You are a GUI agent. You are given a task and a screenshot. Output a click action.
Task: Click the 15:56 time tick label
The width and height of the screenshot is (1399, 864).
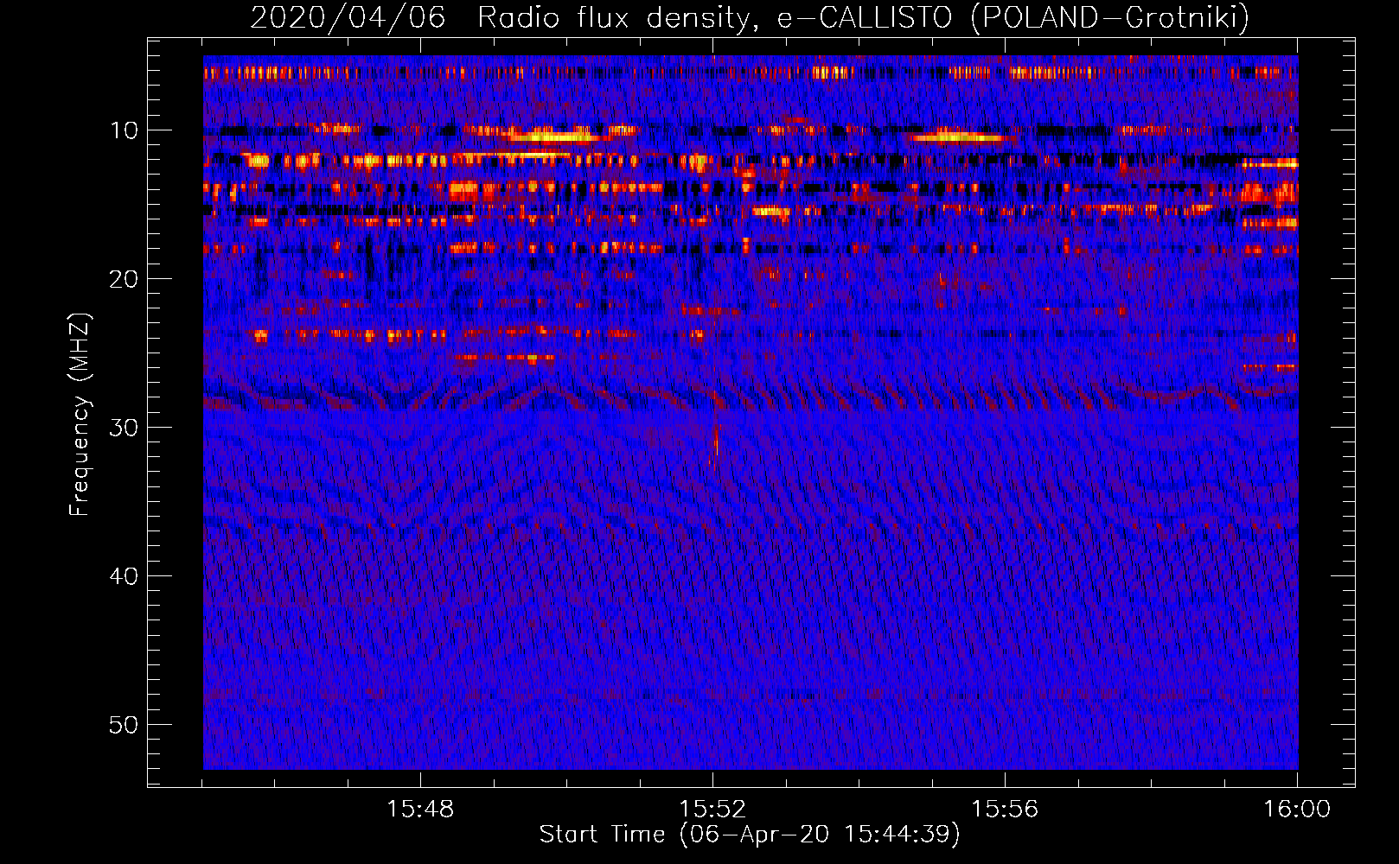[1005, 810]
